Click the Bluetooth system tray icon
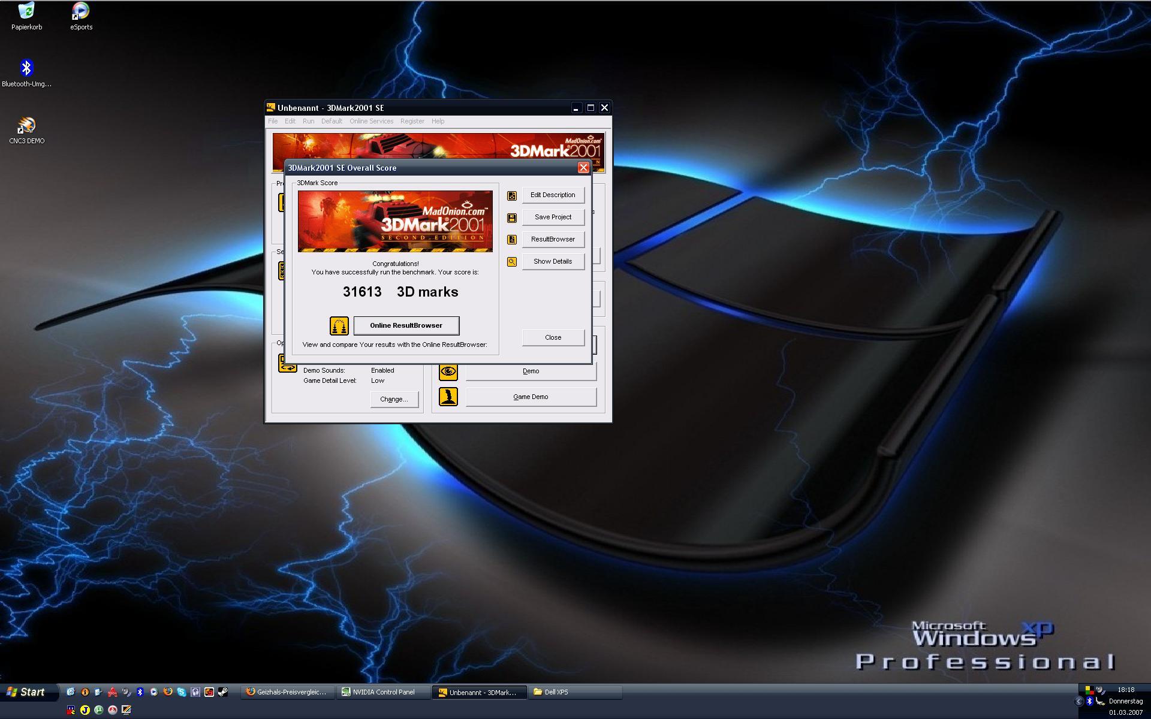Screen dimensions: 1151x719 [1090, 701]
